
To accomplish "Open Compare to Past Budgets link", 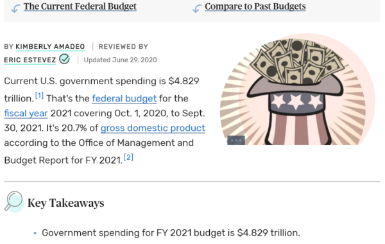I will click(x=255, y=6).
